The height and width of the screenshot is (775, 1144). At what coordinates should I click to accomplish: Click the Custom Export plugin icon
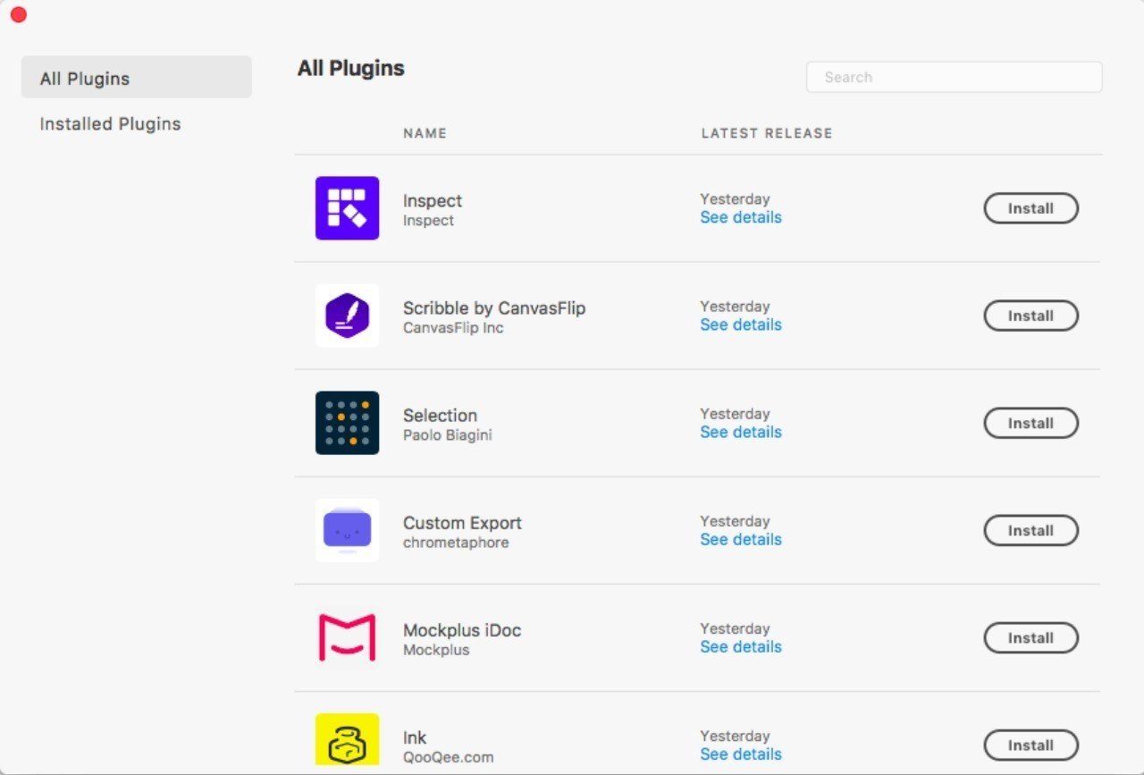coord(347,530)
